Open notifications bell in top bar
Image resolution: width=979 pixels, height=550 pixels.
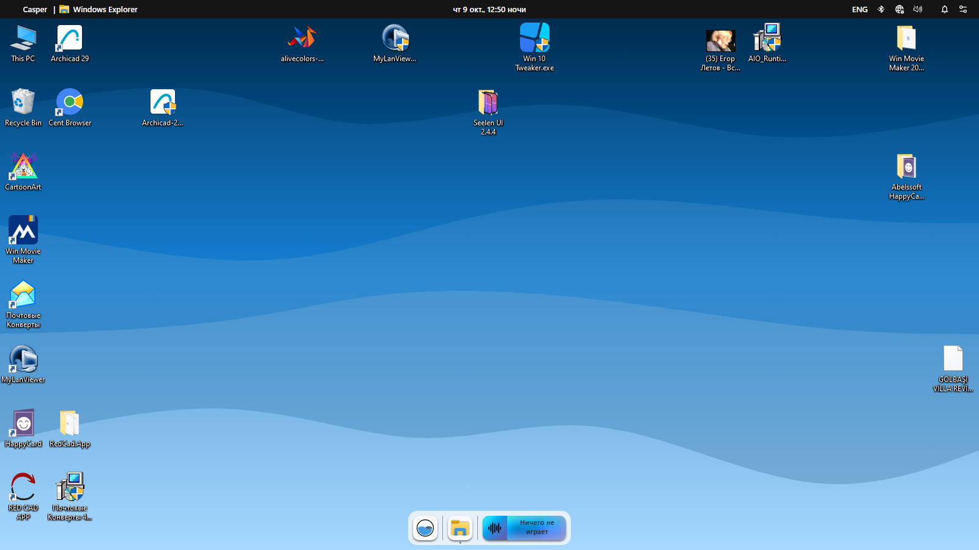click(945, 9)
